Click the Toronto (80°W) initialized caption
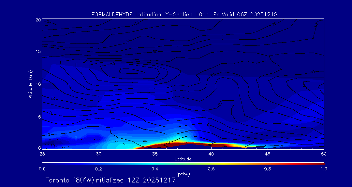352x187 pixels. (x=110, y=180)
